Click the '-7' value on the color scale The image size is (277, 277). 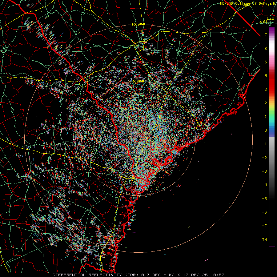coord(264,226)
